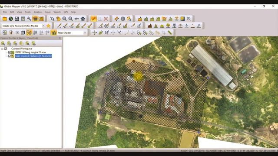Toggle the Control Center layers icon

(35, 19)
